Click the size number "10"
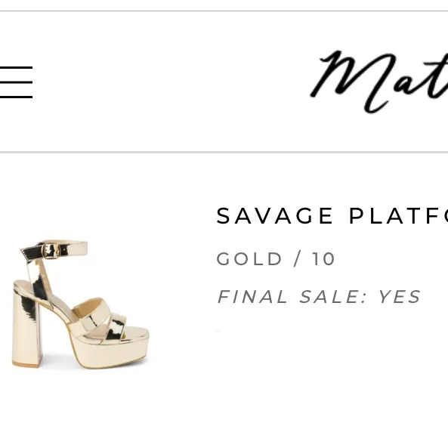This screenshot has height=448, width=448. coord(323,259)
